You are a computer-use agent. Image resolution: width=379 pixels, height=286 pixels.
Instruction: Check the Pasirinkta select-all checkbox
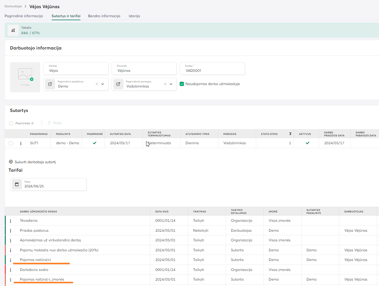point(11,123)
